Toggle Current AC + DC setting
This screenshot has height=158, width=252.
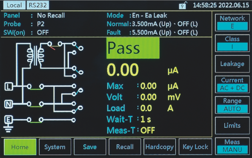pos(232,84)
